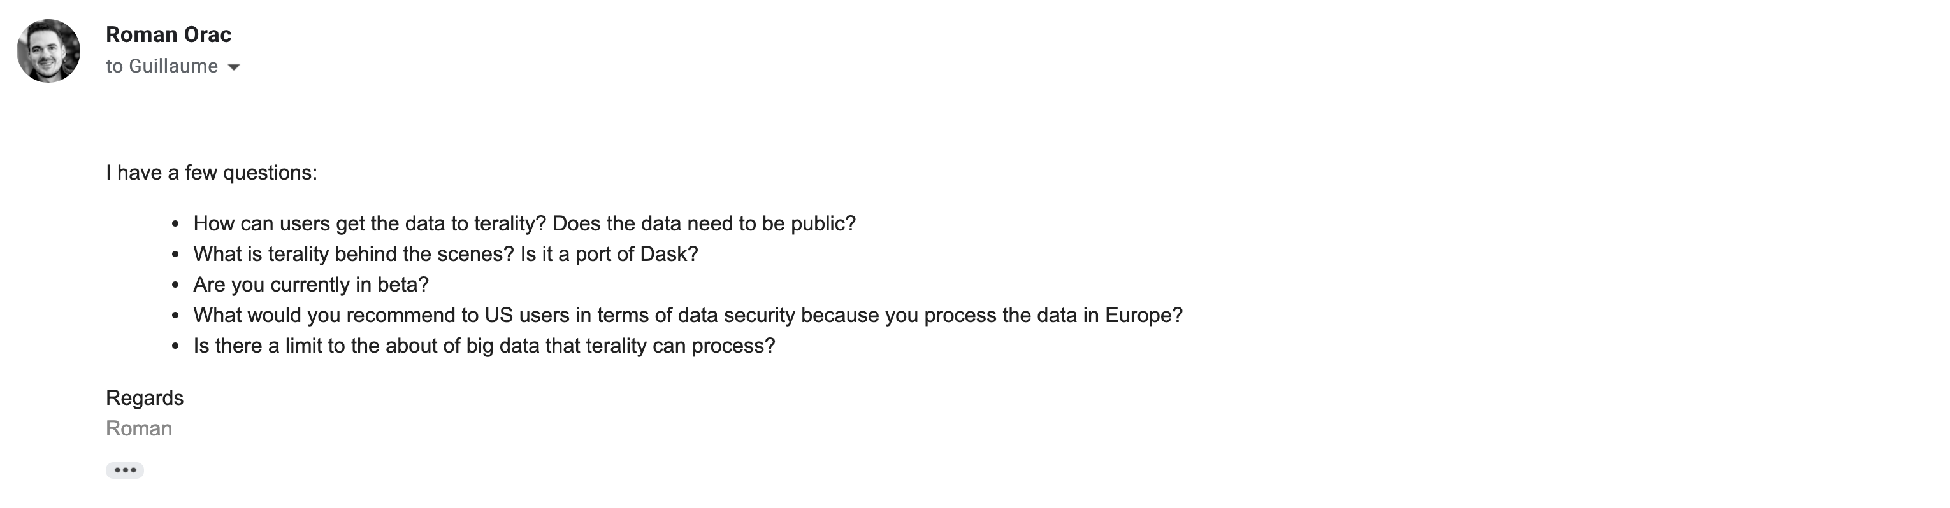The height and width of the screenshot is (508, 1950).
Task: Click the bullet about Dask behind the scenes
Action: 447,254
